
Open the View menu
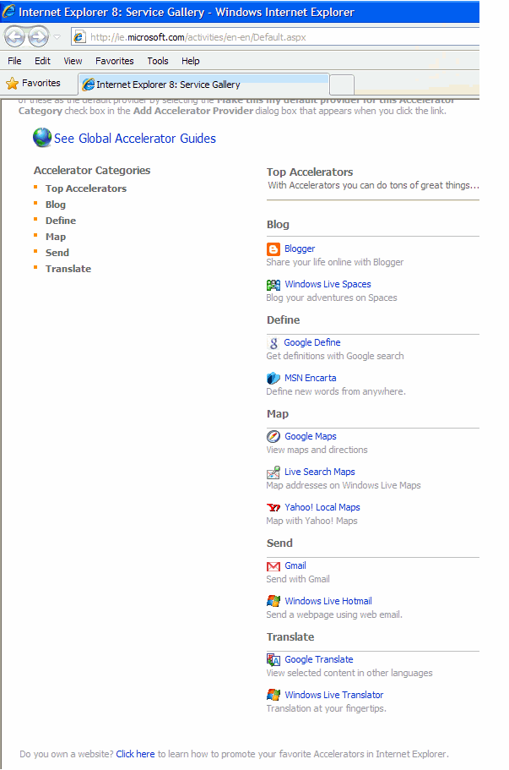point(73,61)
